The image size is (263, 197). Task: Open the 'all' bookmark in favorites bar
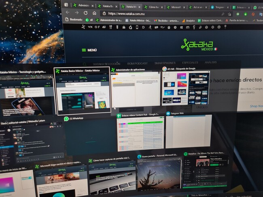tap(89, 20)
